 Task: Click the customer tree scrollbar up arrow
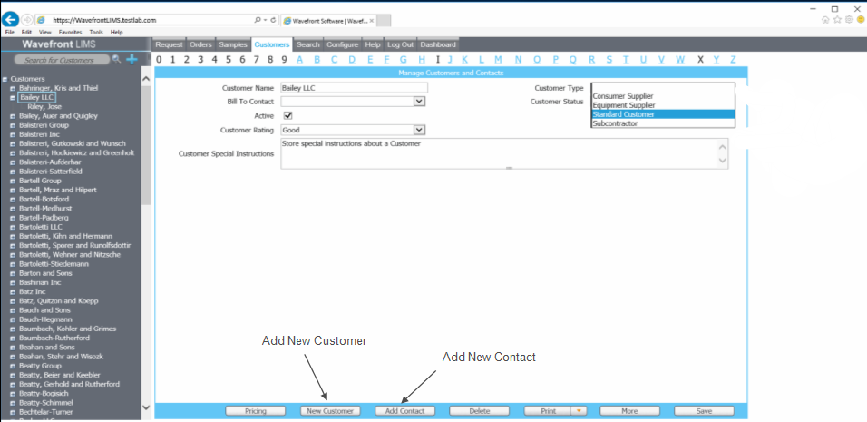coord(146,79)
